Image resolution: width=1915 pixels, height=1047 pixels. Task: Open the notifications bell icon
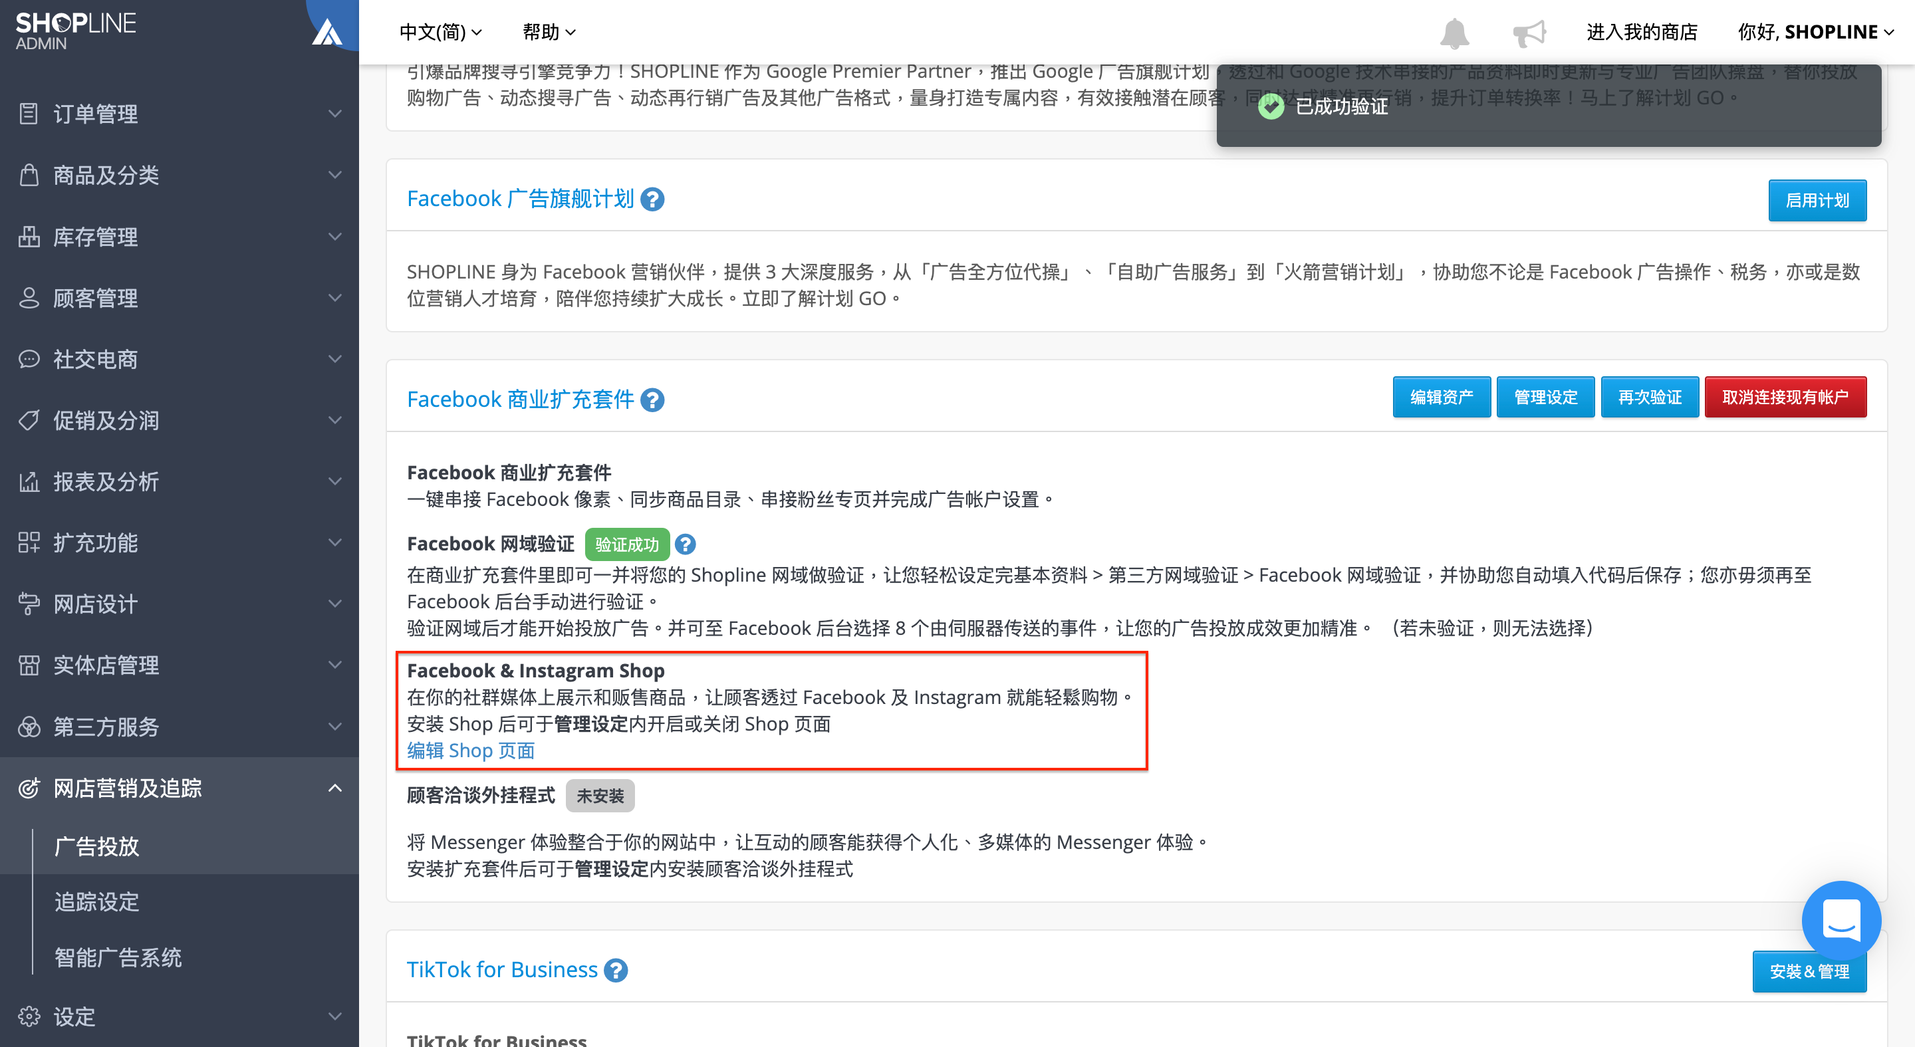tap(1454, 33)
